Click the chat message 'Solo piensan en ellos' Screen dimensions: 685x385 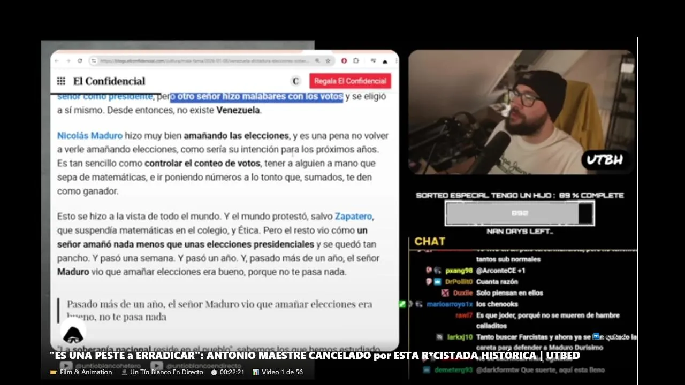[x=509, y=293]
